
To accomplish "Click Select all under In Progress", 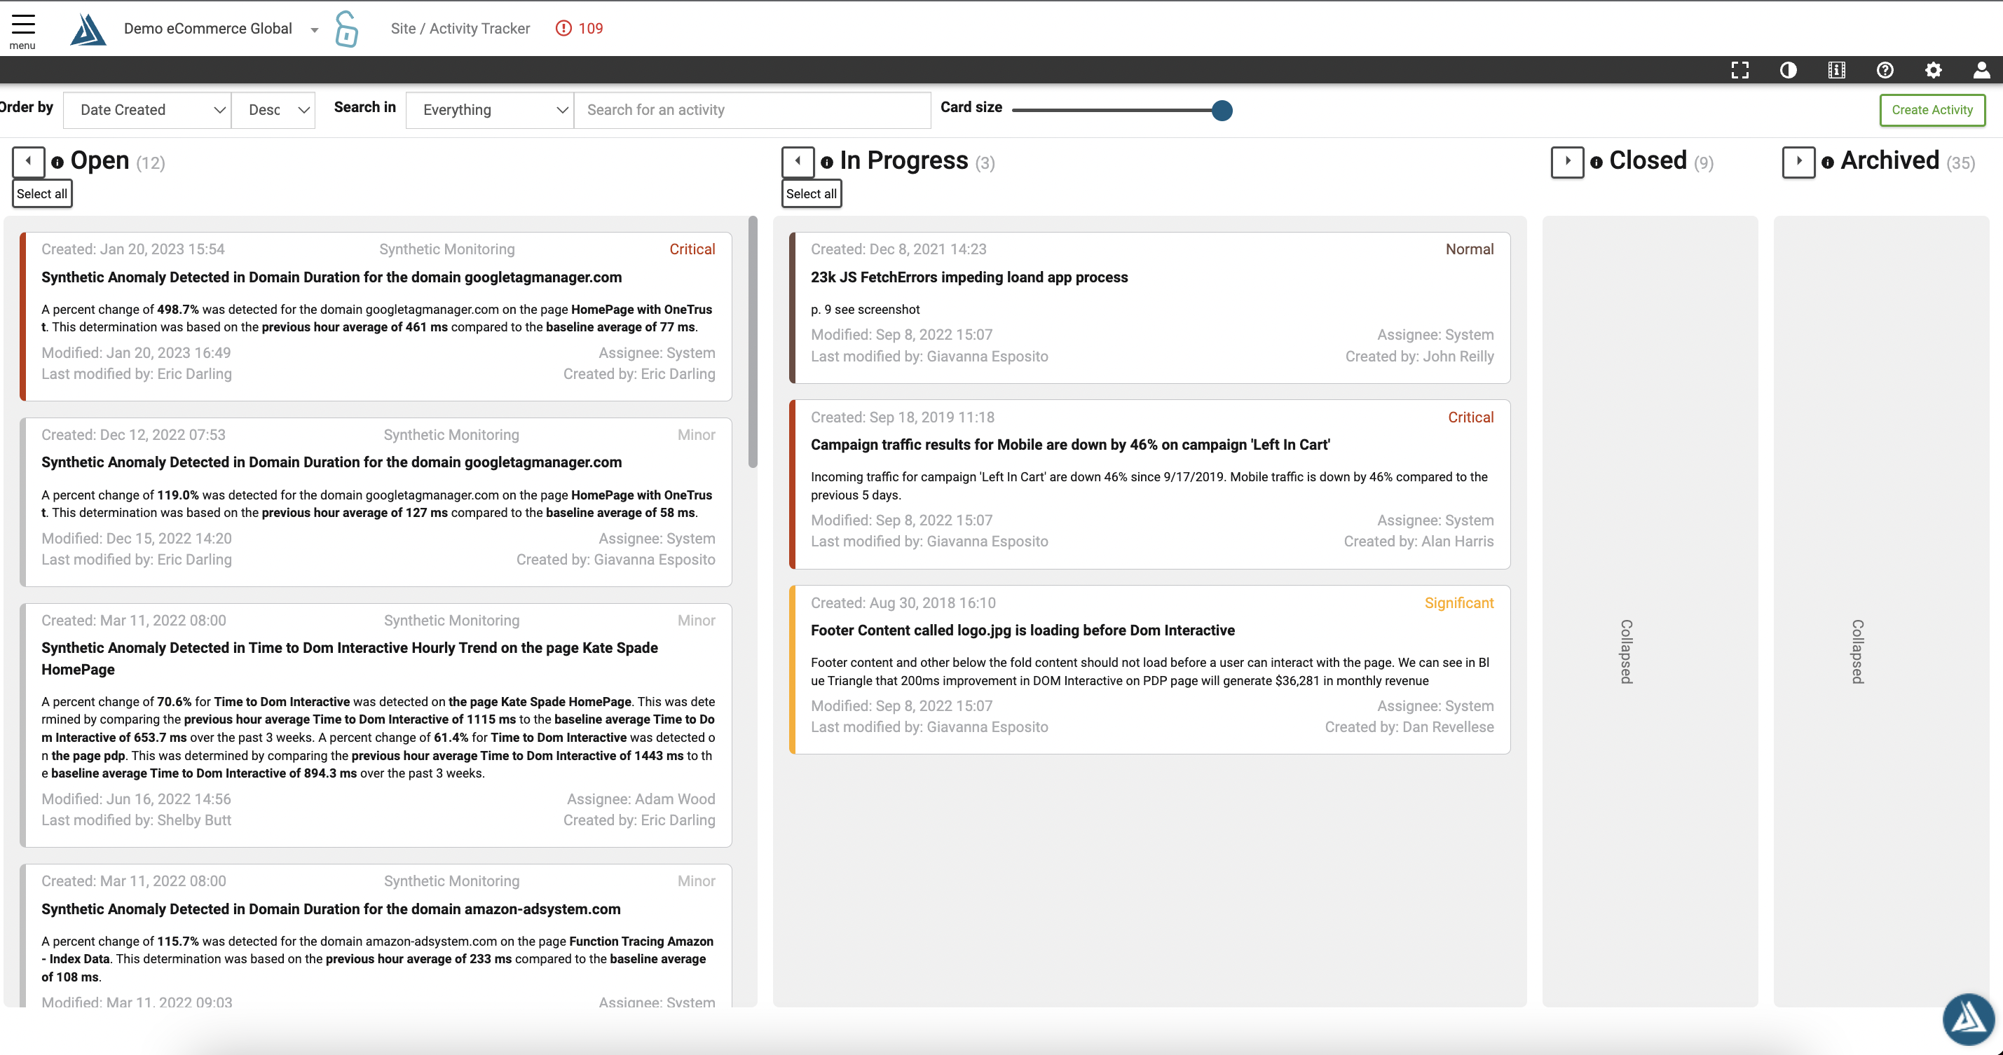I will [811, 193].
